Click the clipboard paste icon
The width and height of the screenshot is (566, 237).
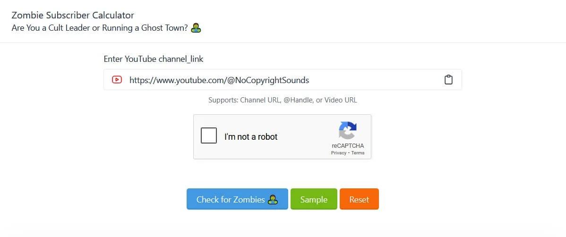click(448, 80)
